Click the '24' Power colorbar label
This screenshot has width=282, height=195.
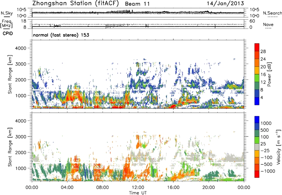point(263,59)
